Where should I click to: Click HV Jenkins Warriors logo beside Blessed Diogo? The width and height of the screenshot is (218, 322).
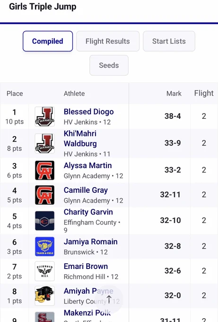pos(45,116)
